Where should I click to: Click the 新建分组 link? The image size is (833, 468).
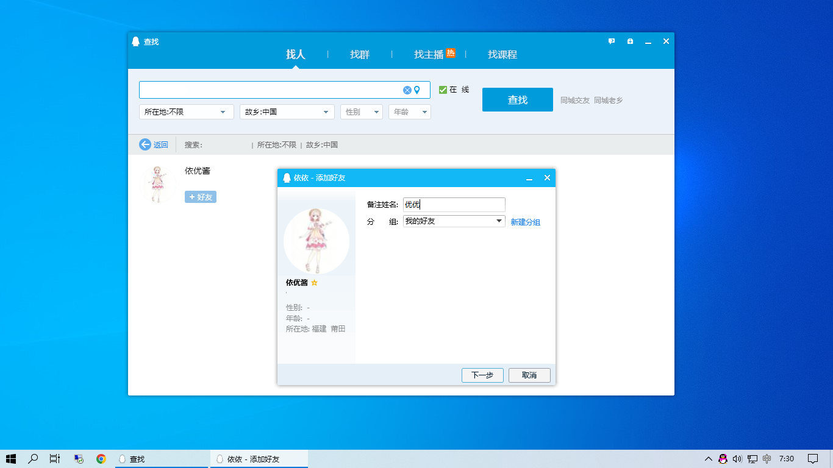pos(526,222)
